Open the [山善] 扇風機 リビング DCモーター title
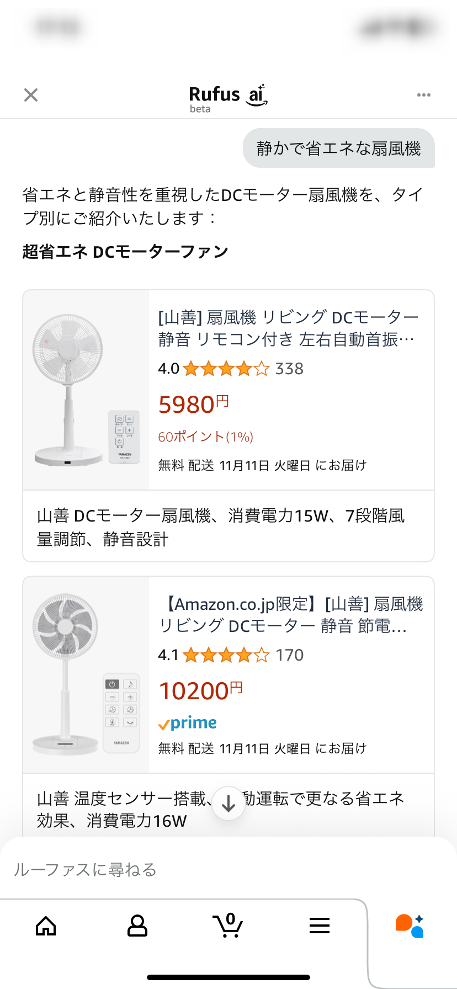Image resolution: width=457 pixels, height=989 pixels. coord(288,328)
